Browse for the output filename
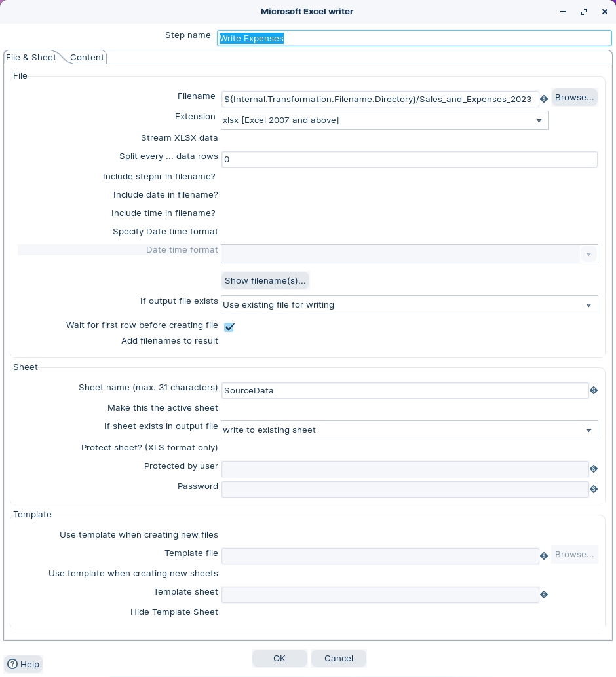Viewport: 616px width, 677px height. click(x=574, y=98)
